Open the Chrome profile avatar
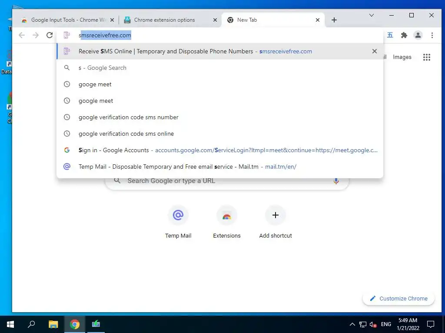 (418, 35)
